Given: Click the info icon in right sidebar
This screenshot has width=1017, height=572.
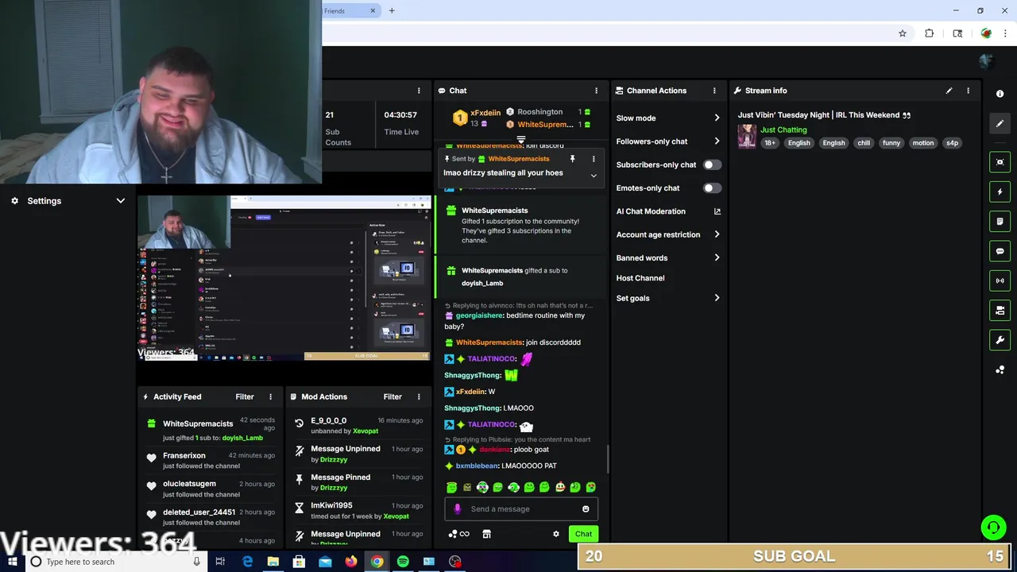Looking at the screenshot, I should point(1000,94).
